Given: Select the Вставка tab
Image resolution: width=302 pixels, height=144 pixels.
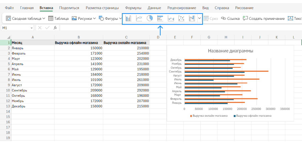Looking at the screenshot, I should (46, 8).
